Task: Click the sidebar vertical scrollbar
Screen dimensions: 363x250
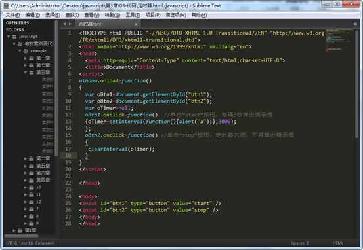Action: coord(56,88)
